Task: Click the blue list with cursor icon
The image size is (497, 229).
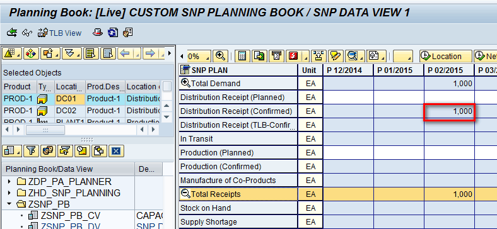Action: tap(108, 53)
